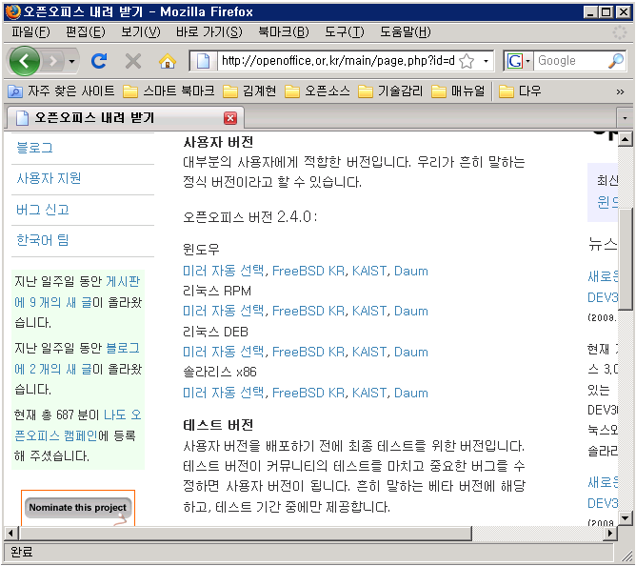The width and height of the screenshot is (636, 566).
Task: Click Daum link under 솔라리스 x86
Action: pos(411,393)
